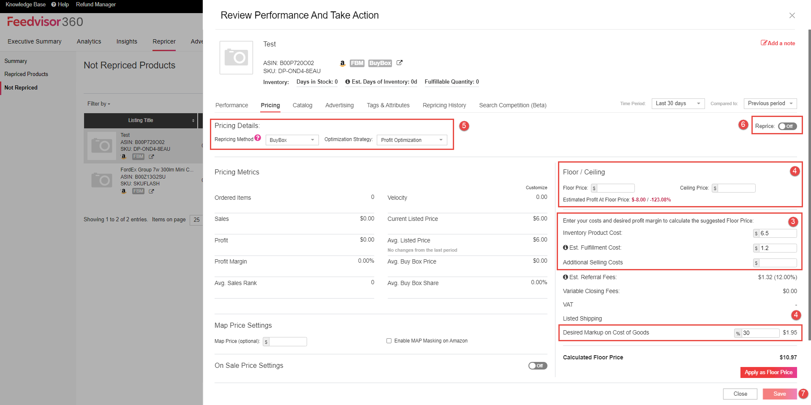View the Repricing History tab
Viewport: 811px width, 405px height.
444,105
